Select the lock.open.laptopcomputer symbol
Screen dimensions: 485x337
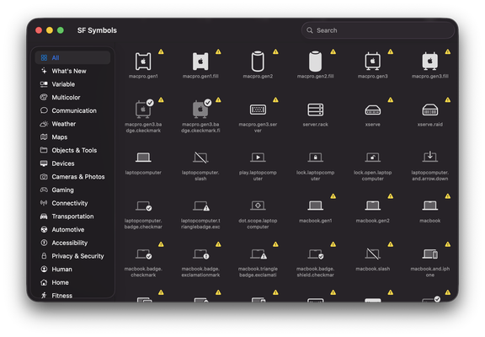tap(373, 158)
